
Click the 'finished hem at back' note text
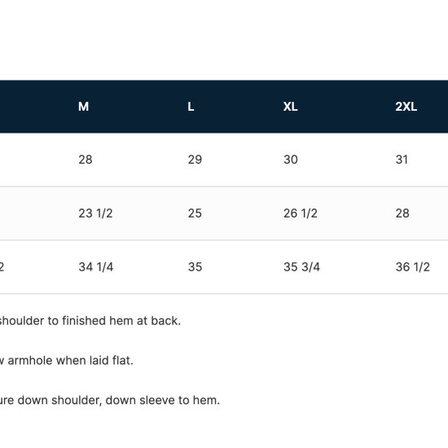121,321
